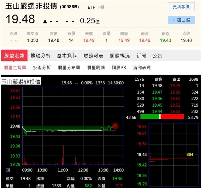The width and height of the screenshot is (201, 188).
Task: Click bid price 19.47 in order book
Action: tap(157, 92)
